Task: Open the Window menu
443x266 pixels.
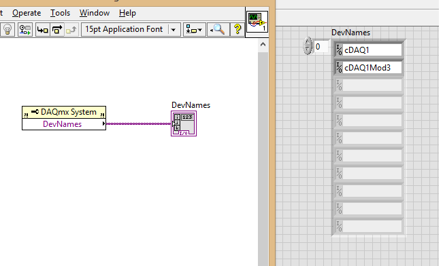Action: click(x=95, y=13)
